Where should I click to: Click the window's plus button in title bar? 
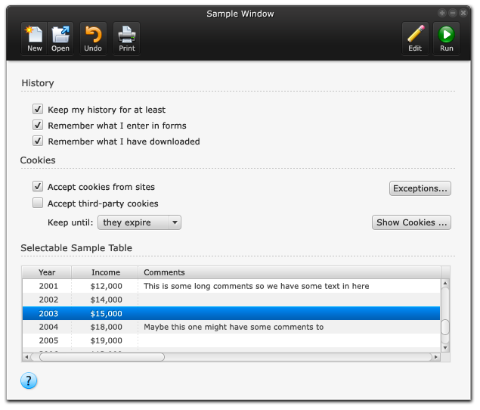pos(441,13)
